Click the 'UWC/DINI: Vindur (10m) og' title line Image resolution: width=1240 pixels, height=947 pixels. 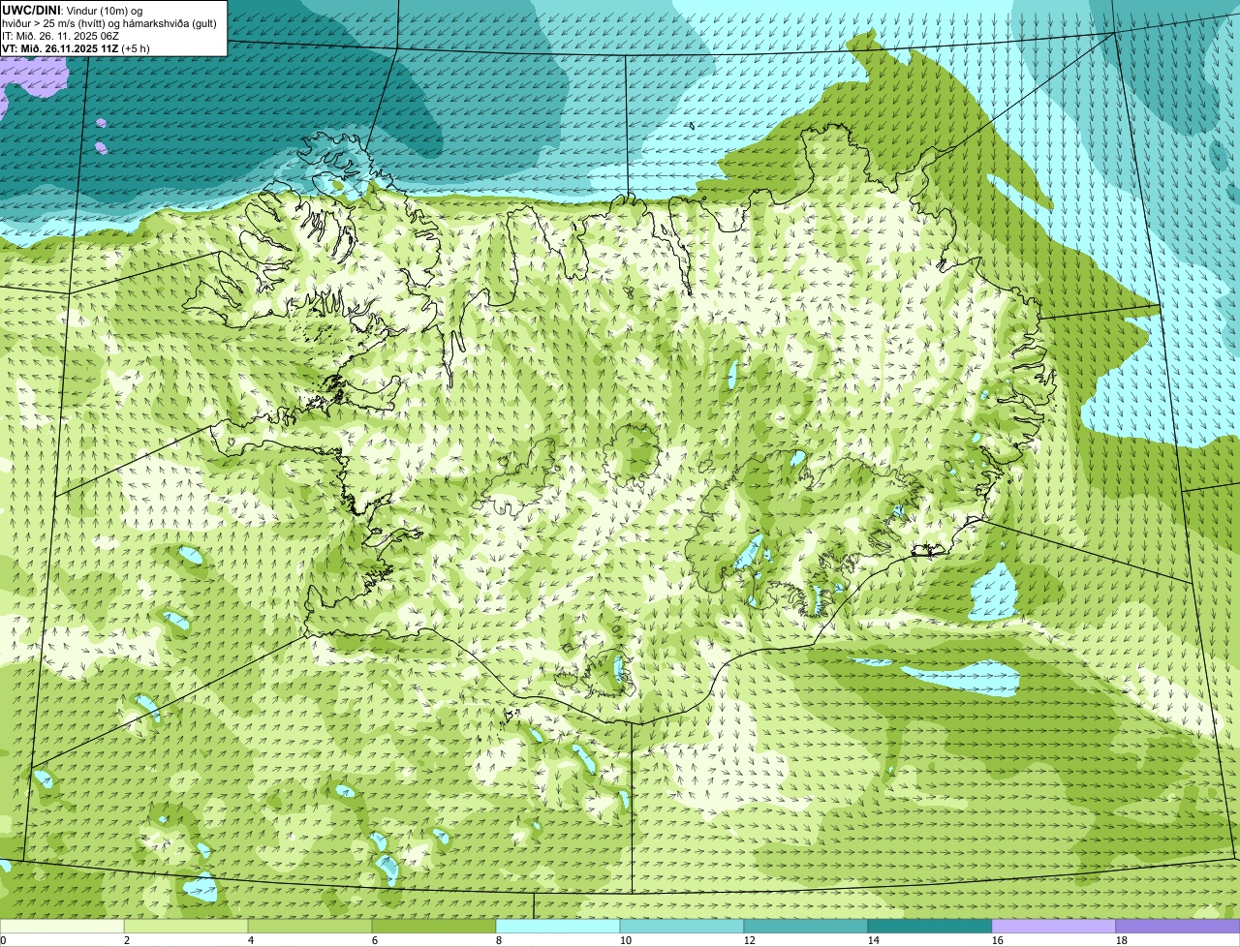pyautogui.click(x=73, y=11)
